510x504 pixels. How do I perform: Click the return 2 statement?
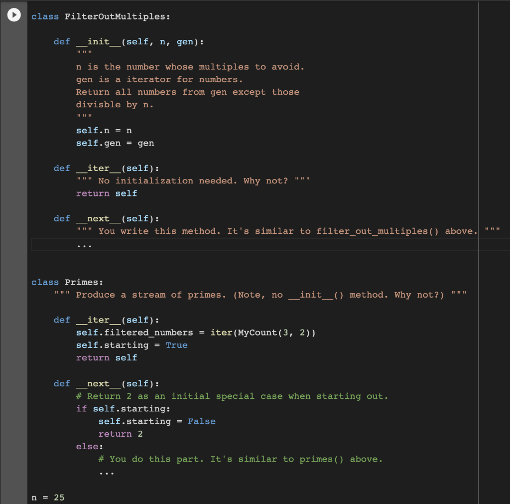120,434
